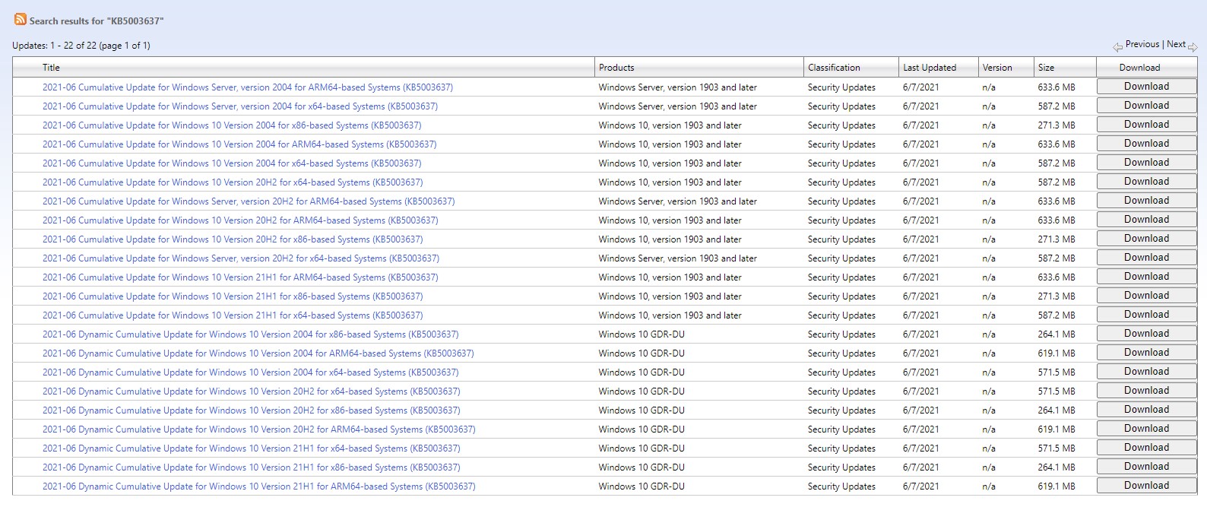Download Windows 10 21H1 x64 cumulative update

(x=1146, y=315)
